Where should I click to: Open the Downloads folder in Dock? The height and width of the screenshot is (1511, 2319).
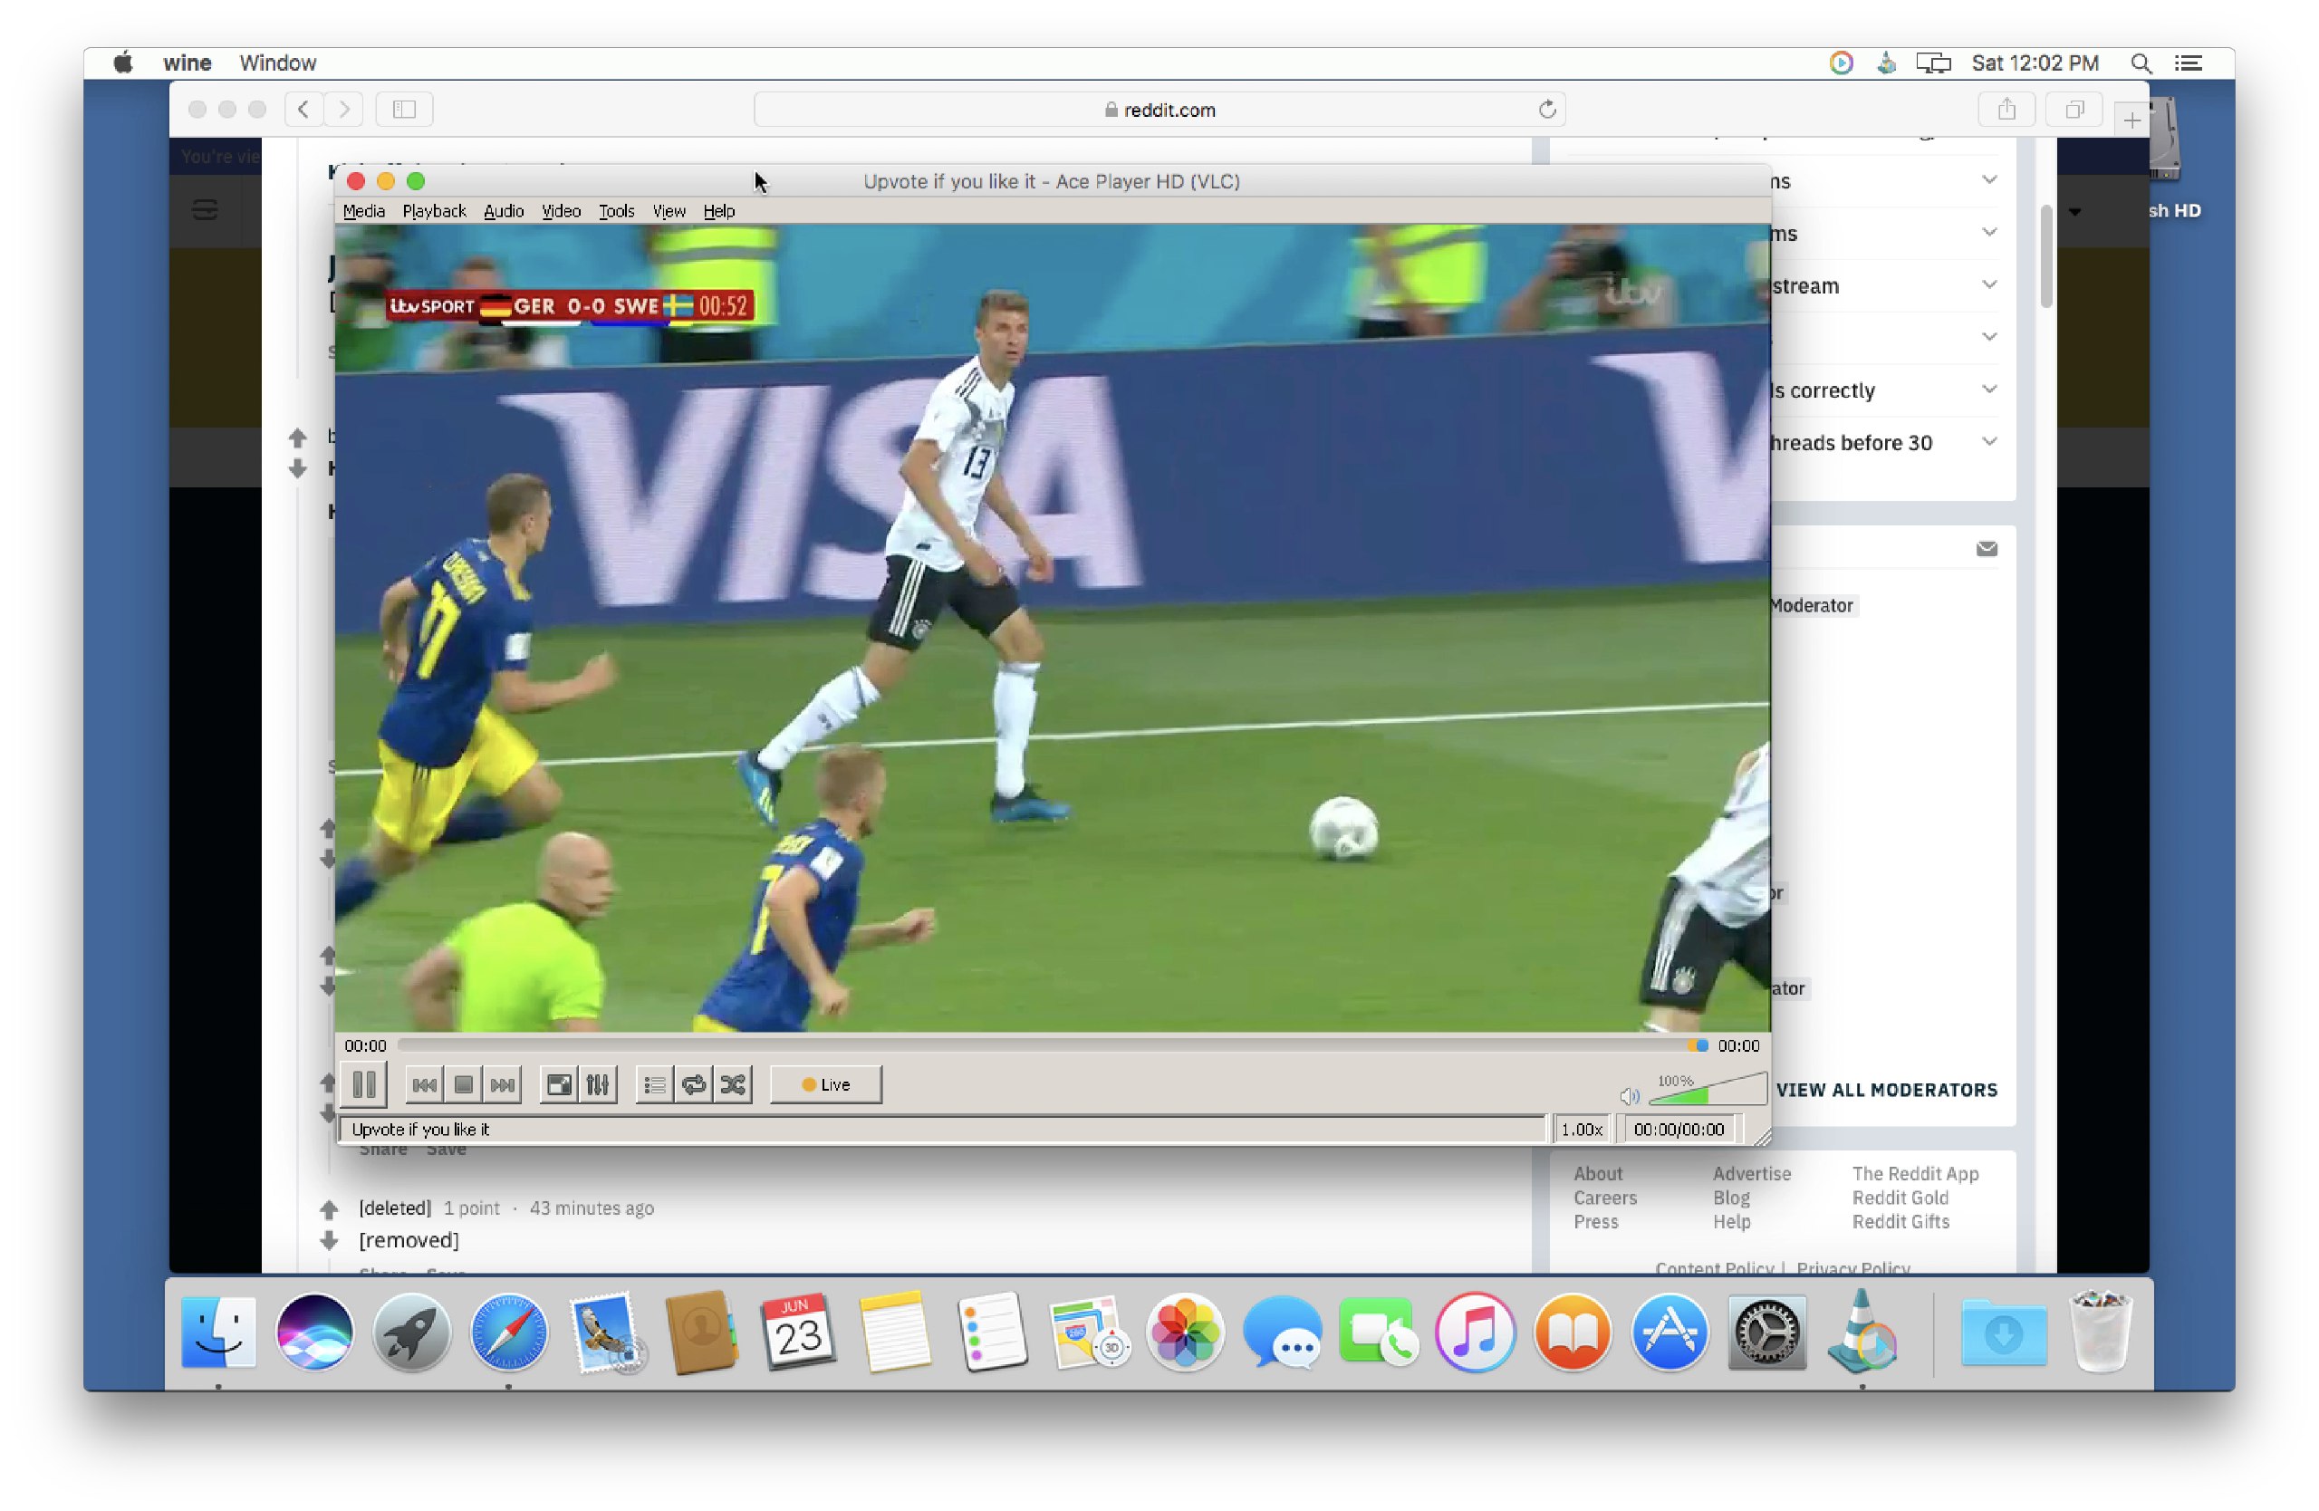(2003, 1332)
